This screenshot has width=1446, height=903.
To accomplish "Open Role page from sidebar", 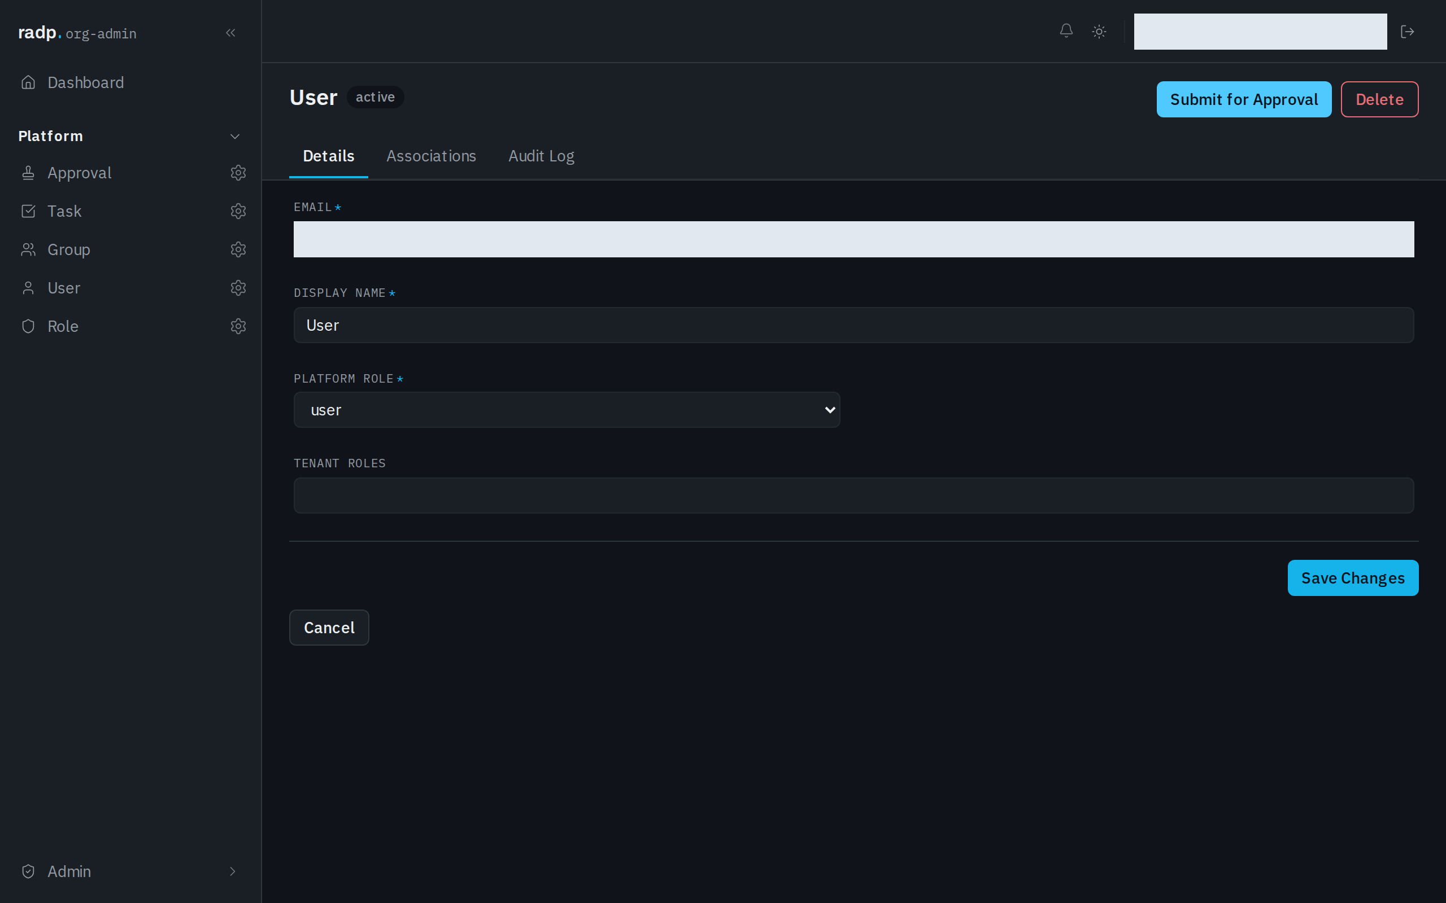I will [x=63, y=326].
